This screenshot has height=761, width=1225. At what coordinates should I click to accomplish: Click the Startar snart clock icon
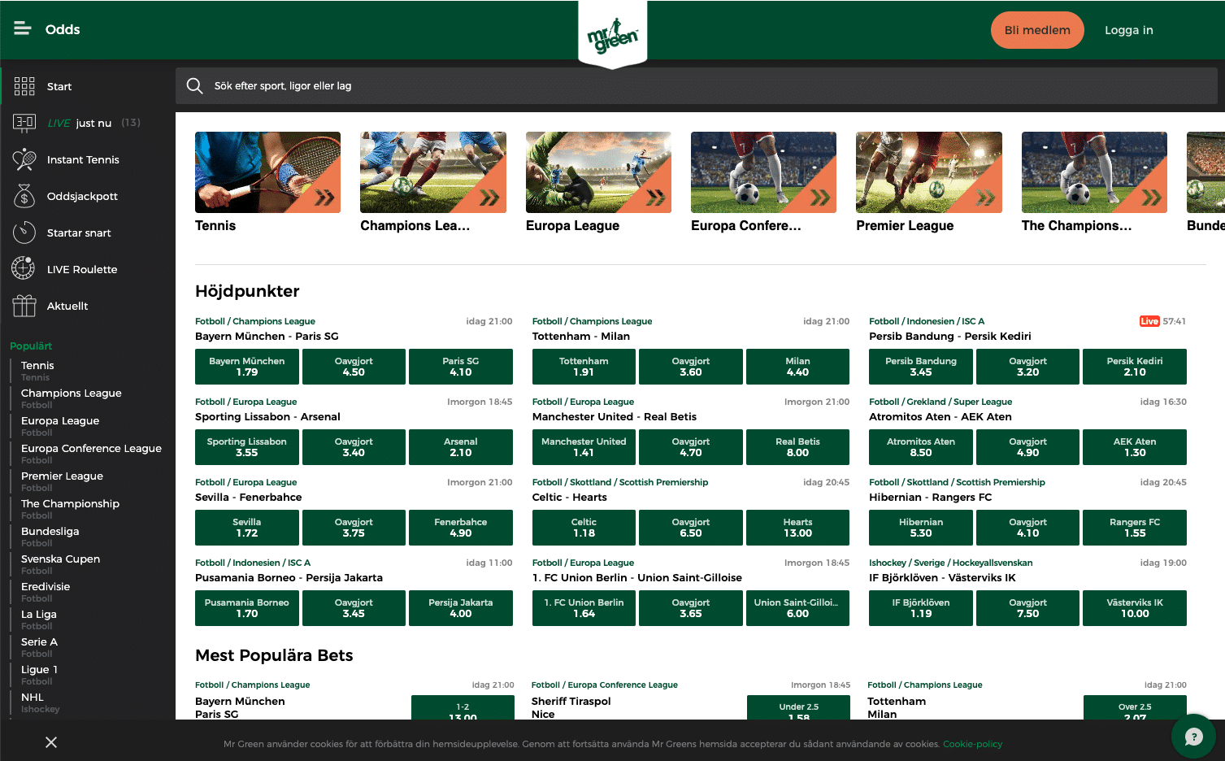pyautogui.click(x=24, y=233)
